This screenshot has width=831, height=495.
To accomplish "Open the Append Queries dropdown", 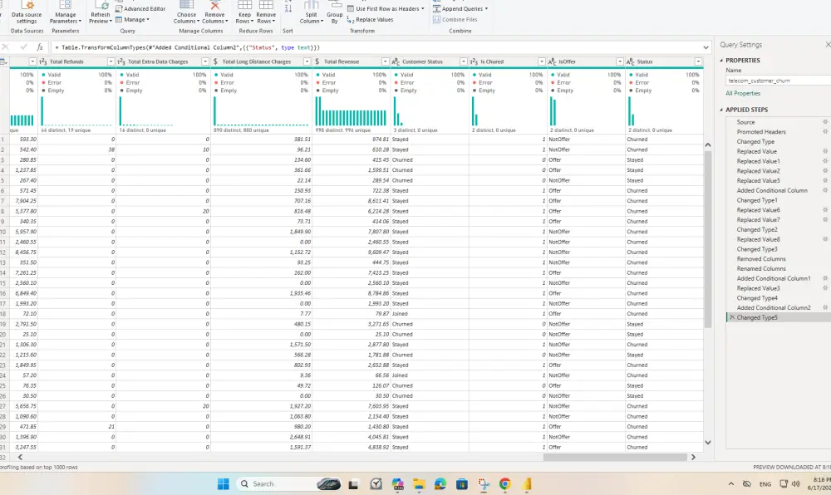I will (460, 8).
